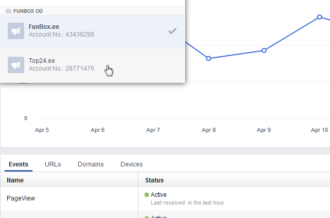Click the Name column header

tap(15, 180)
